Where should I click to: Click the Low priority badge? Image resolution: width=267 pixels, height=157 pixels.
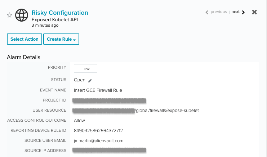pyautogui.click(x=85, y=68)
